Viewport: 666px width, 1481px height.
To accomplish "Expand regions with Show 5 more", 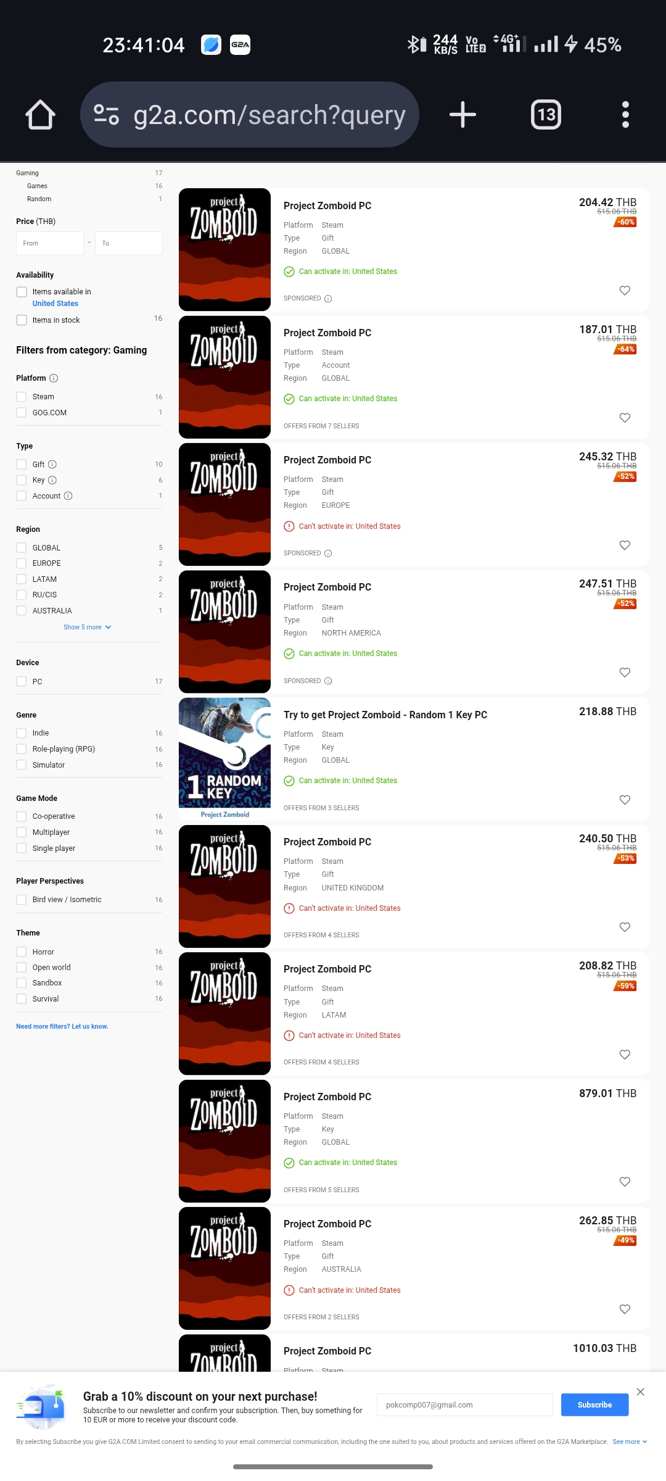I will [88, 628].
